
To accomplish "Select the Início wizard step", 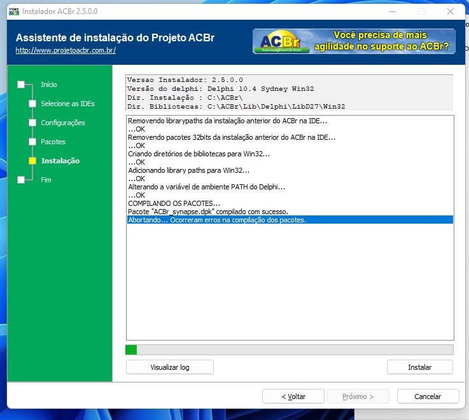I will [49, 85].
